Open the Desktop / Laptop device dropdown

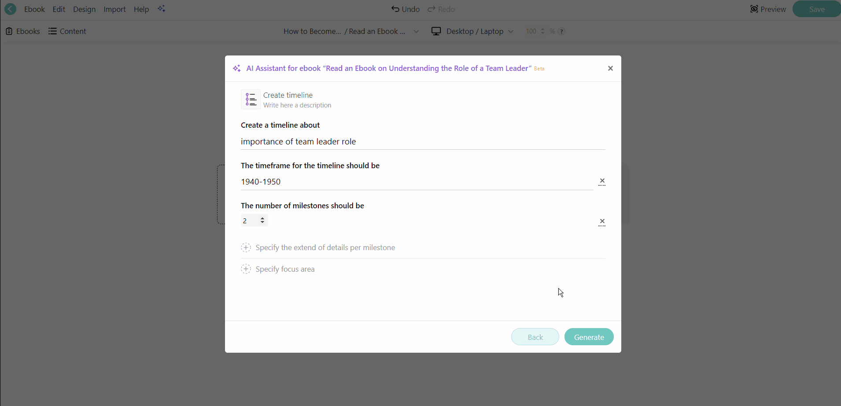coord(511,31)
